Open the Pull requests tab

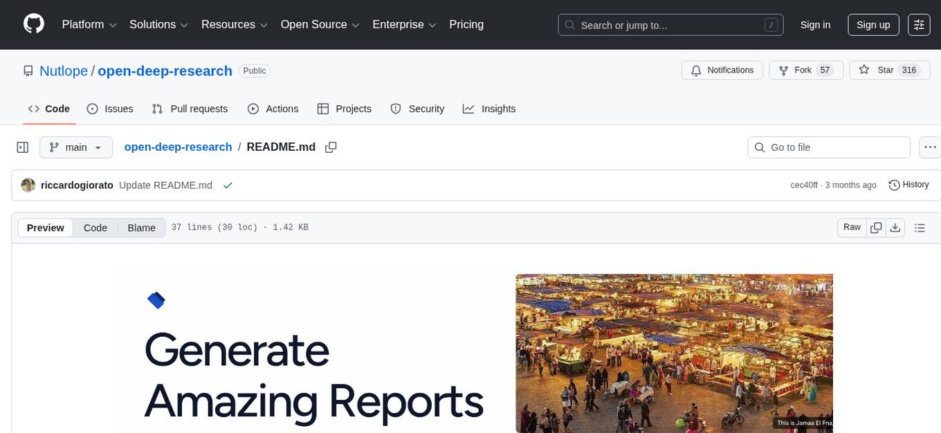coord(190,109)
